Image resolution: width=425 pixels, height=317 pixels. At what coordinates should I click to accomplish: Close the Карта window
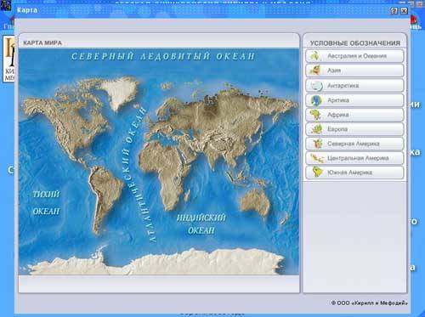(x=404, y=11)
